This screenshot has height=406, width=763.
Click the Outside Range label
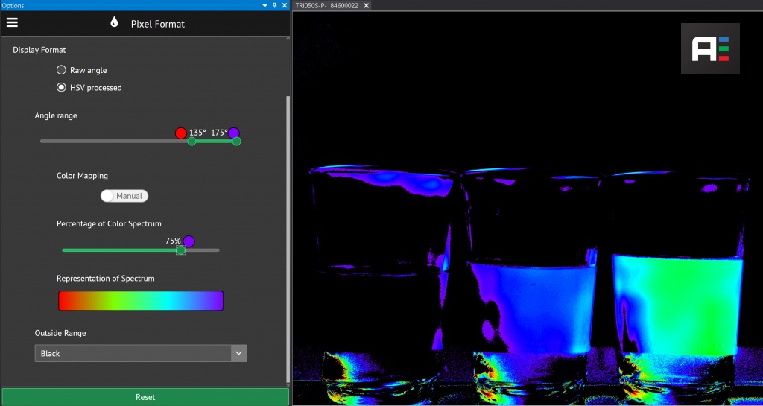[60, 333]
